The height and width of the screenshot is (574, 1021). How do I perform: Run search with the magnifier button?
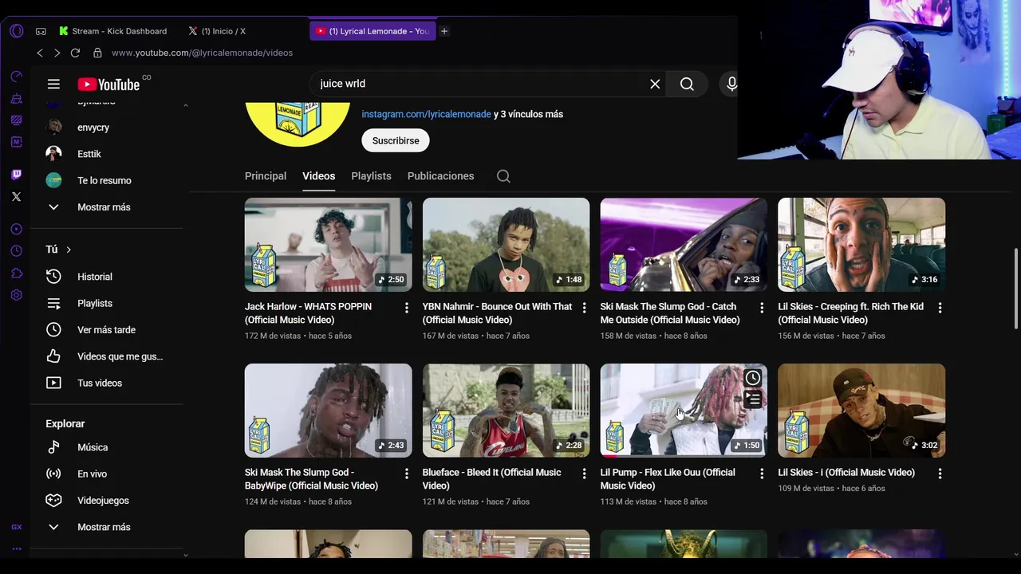point(687,84)
